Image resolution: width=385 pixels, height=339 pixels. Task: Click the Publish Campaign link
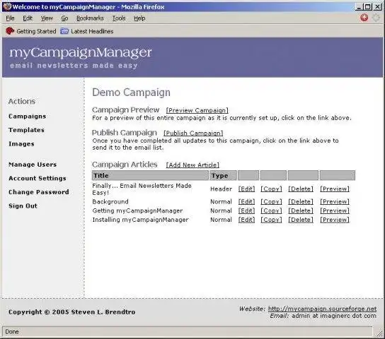[193, 133]
